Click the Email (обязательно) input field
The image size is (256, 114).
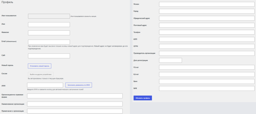point(49,42)
